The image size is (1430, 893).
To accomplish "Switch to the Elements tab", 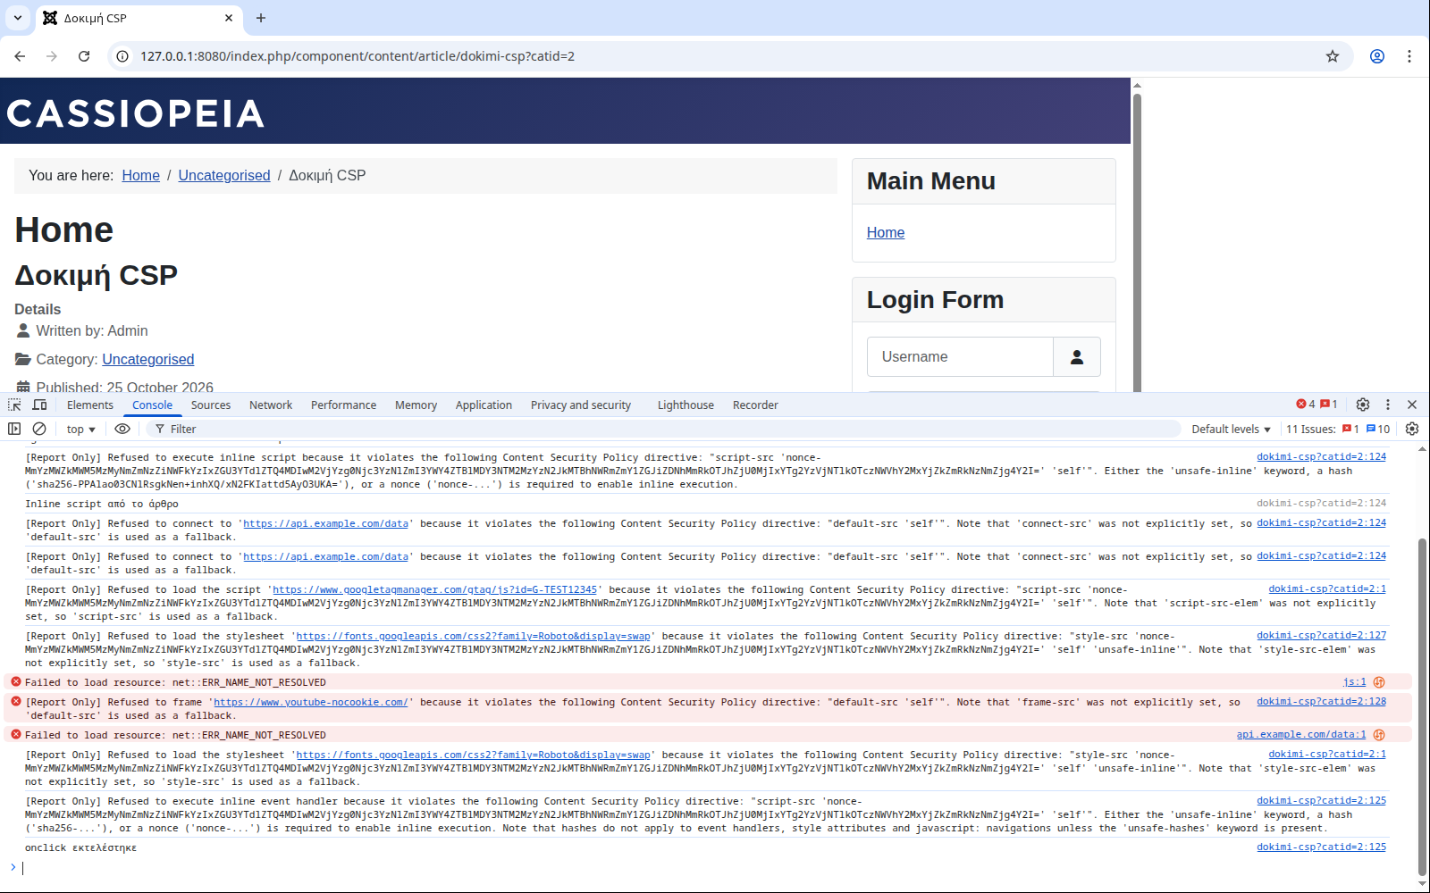I will [90, 405].
